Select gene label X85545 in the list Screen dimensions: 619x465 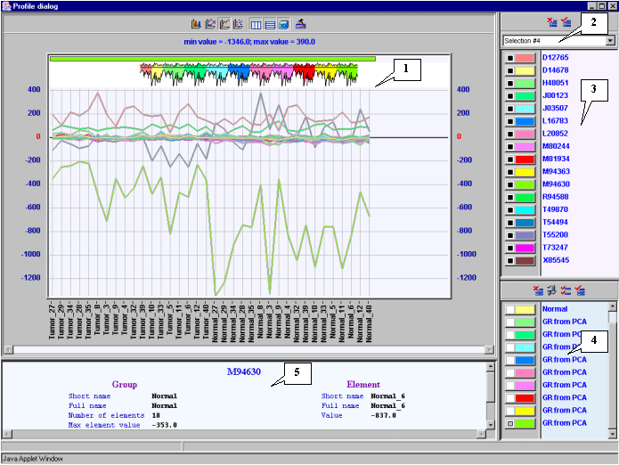coord(555,261)
